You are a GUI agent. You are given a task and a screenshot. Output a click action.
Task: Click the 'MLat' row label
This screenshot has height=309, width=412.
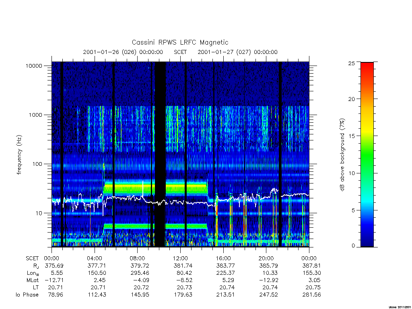click(x=33, y=280)
